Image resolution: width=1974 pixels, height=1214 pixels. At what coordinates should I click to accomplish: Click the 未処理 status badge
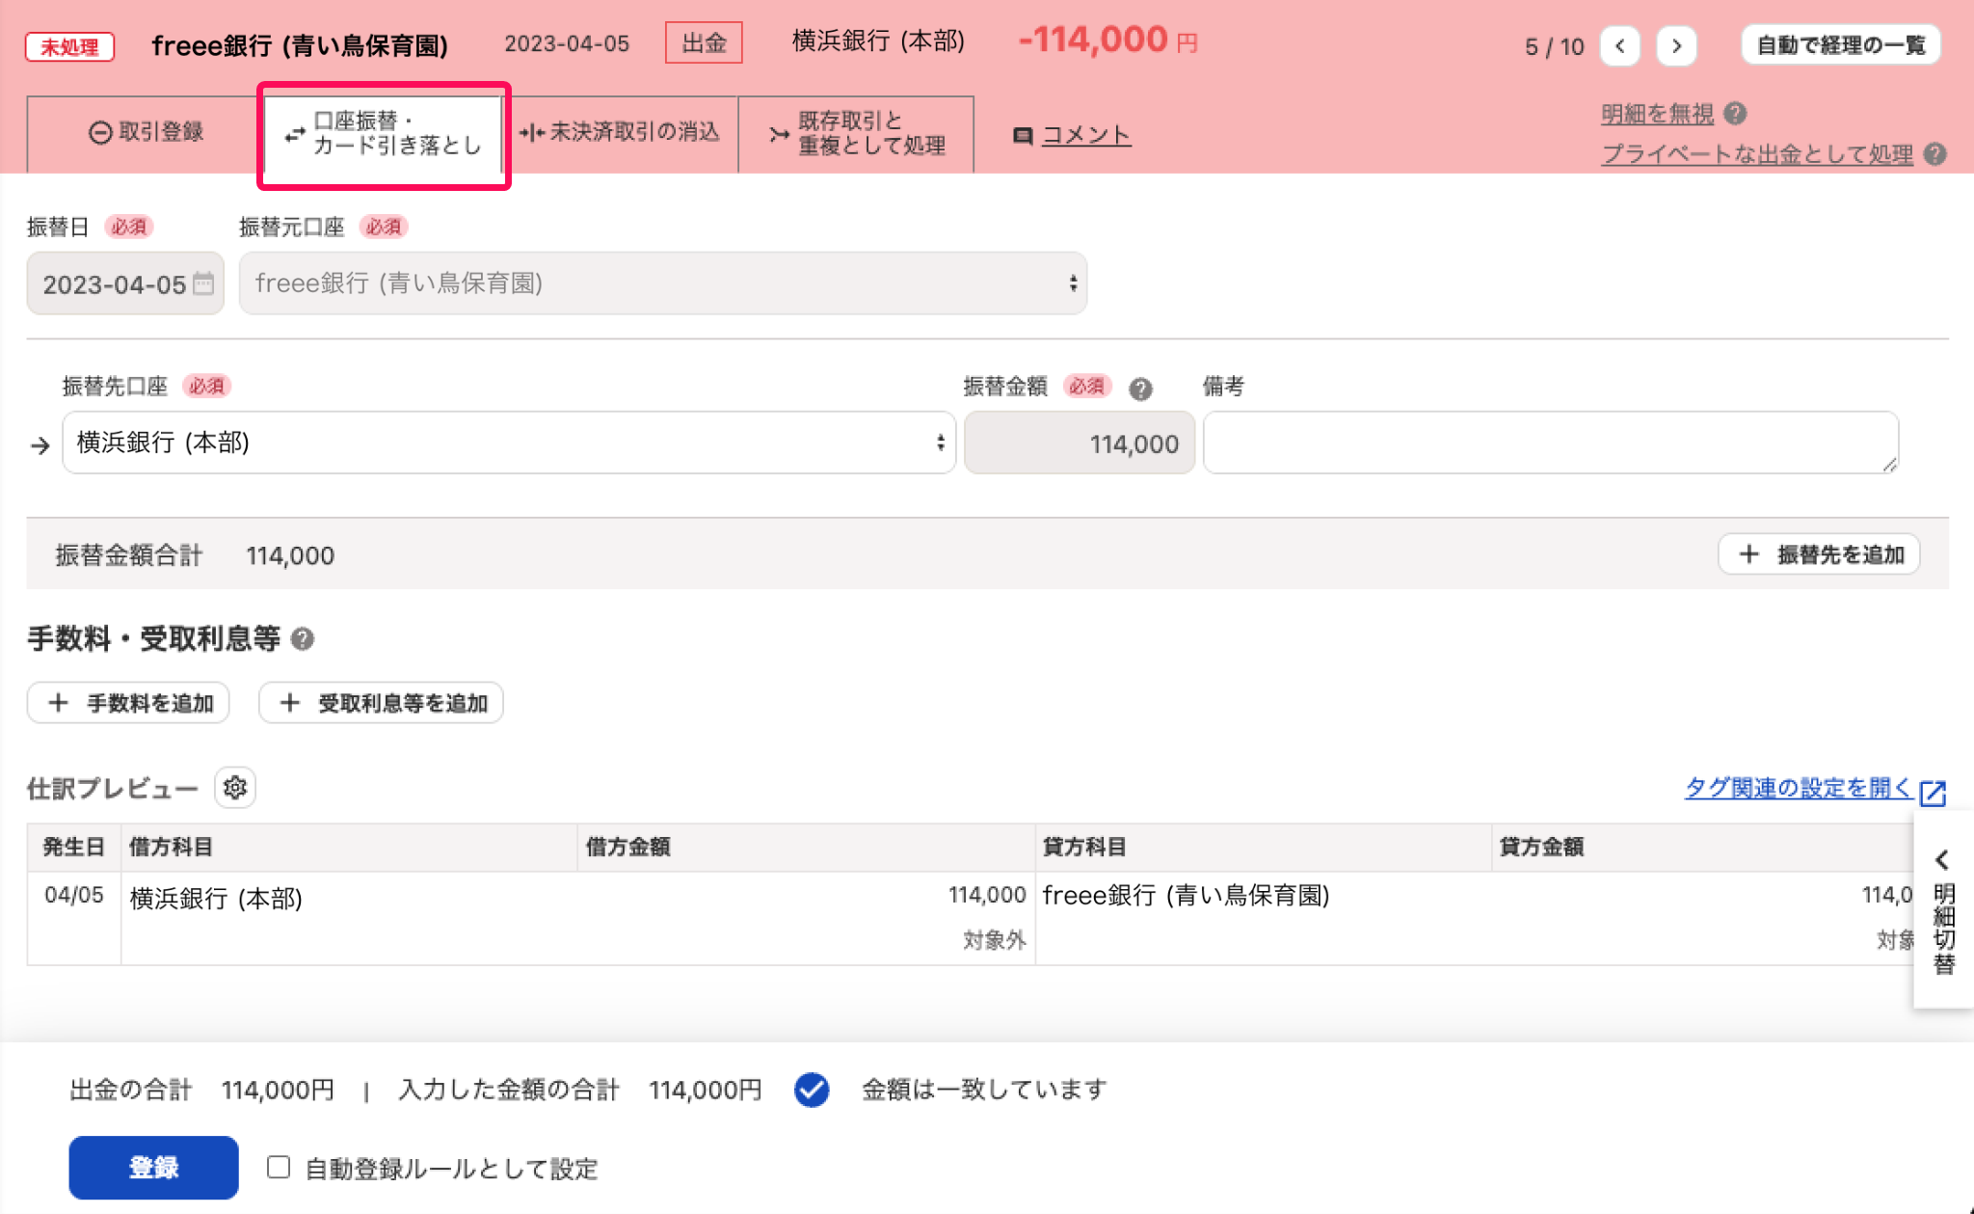(69, 46)
